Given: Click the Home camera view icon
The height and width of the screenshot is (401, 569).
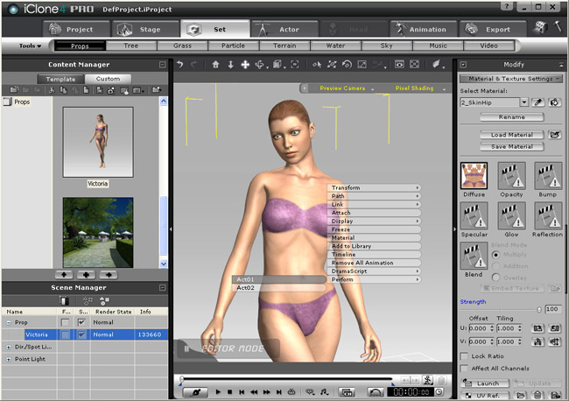Looking at the screenshot, I should [215, 65].
